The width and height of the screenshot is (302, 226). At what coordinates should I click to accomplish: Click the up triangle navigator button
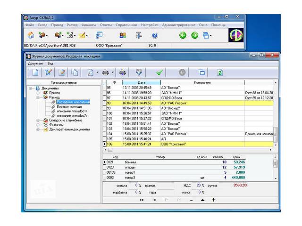pyautogui.click(x=202, y=200)
